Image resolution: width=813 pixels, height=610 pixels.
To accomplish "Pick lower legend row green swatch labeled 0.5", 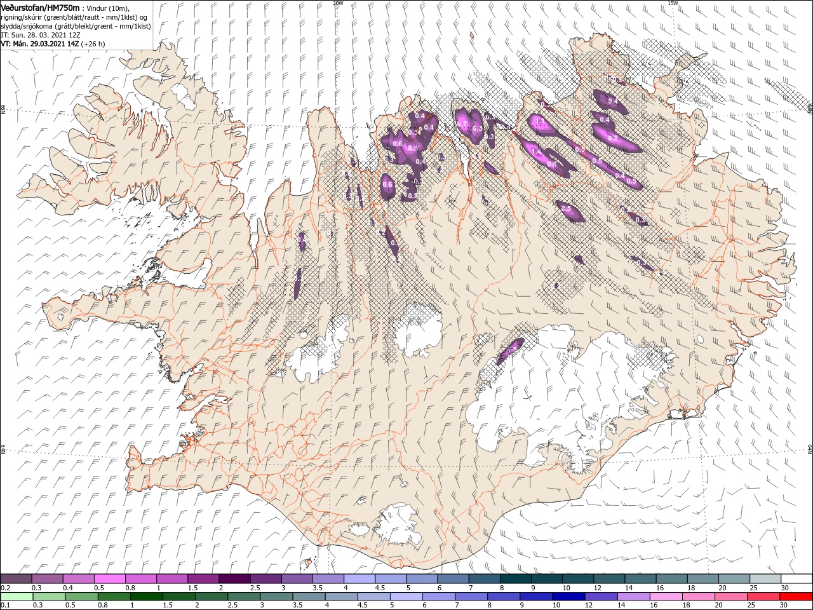I will 81,597.
